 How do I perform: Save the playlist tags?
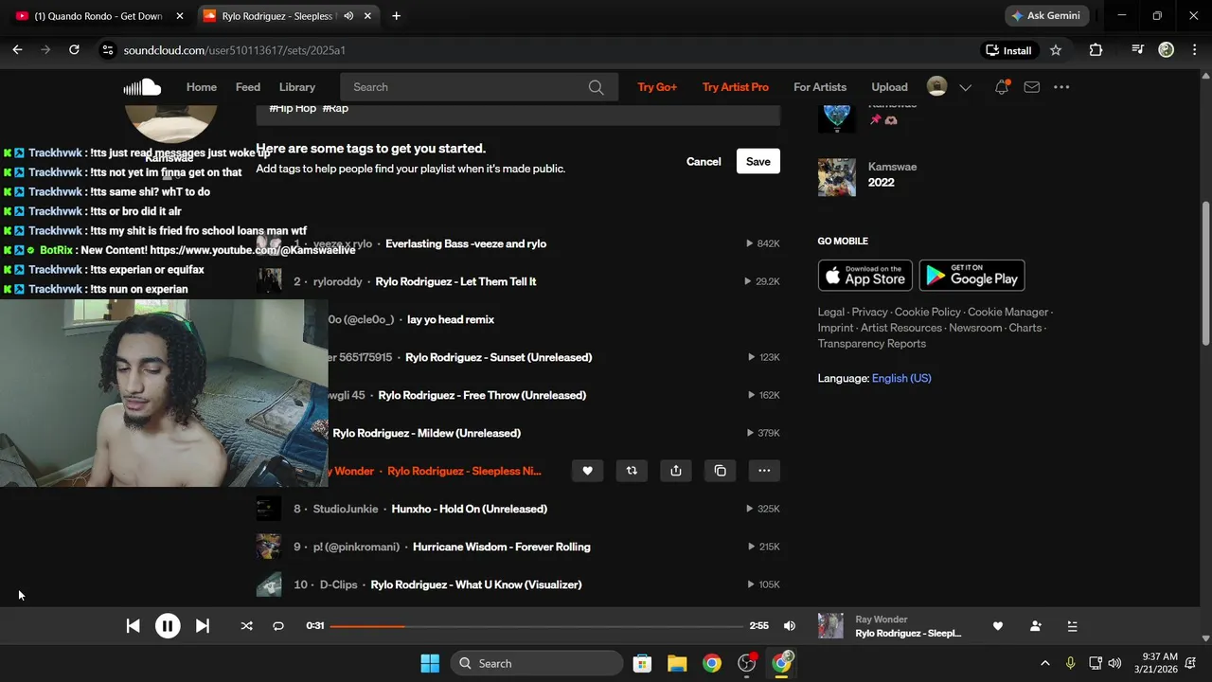pos(758,162)
